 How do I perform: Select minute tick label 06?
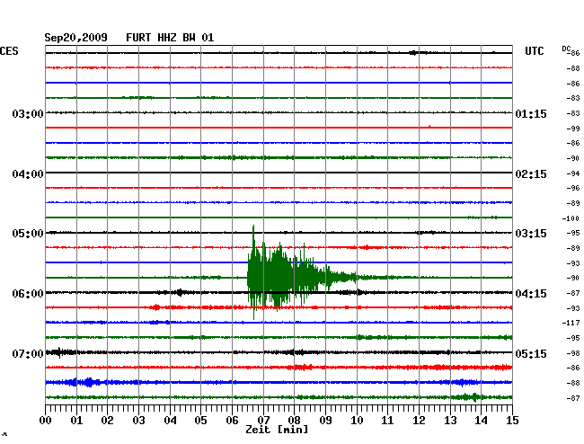[232, 421]
